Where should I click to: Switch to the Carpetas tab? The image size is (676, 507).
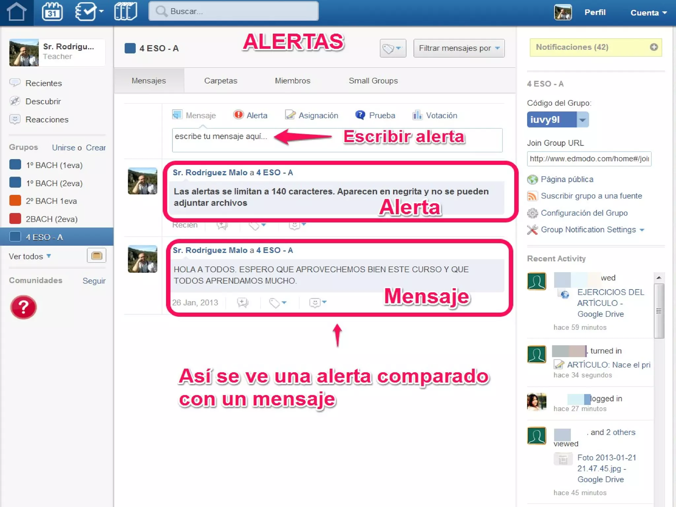click(x=220, y=81)
